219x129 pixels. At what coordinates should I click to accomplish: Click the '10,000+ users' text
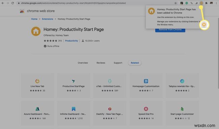tap(92, 41)
